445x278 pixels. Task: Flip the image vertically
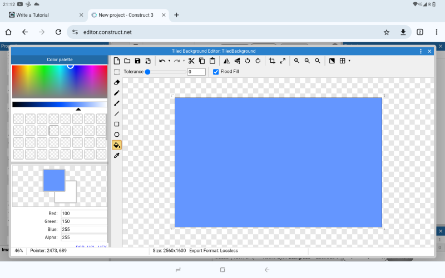[x=237, y=61]
